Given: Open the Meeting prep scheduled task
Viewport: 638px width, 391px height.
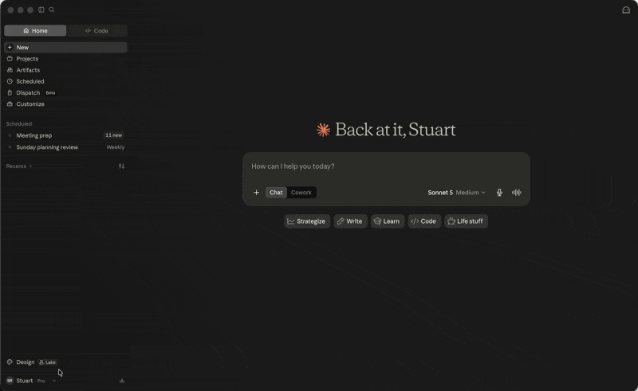Looking at the screenshot, I should [x=65, y=135].
